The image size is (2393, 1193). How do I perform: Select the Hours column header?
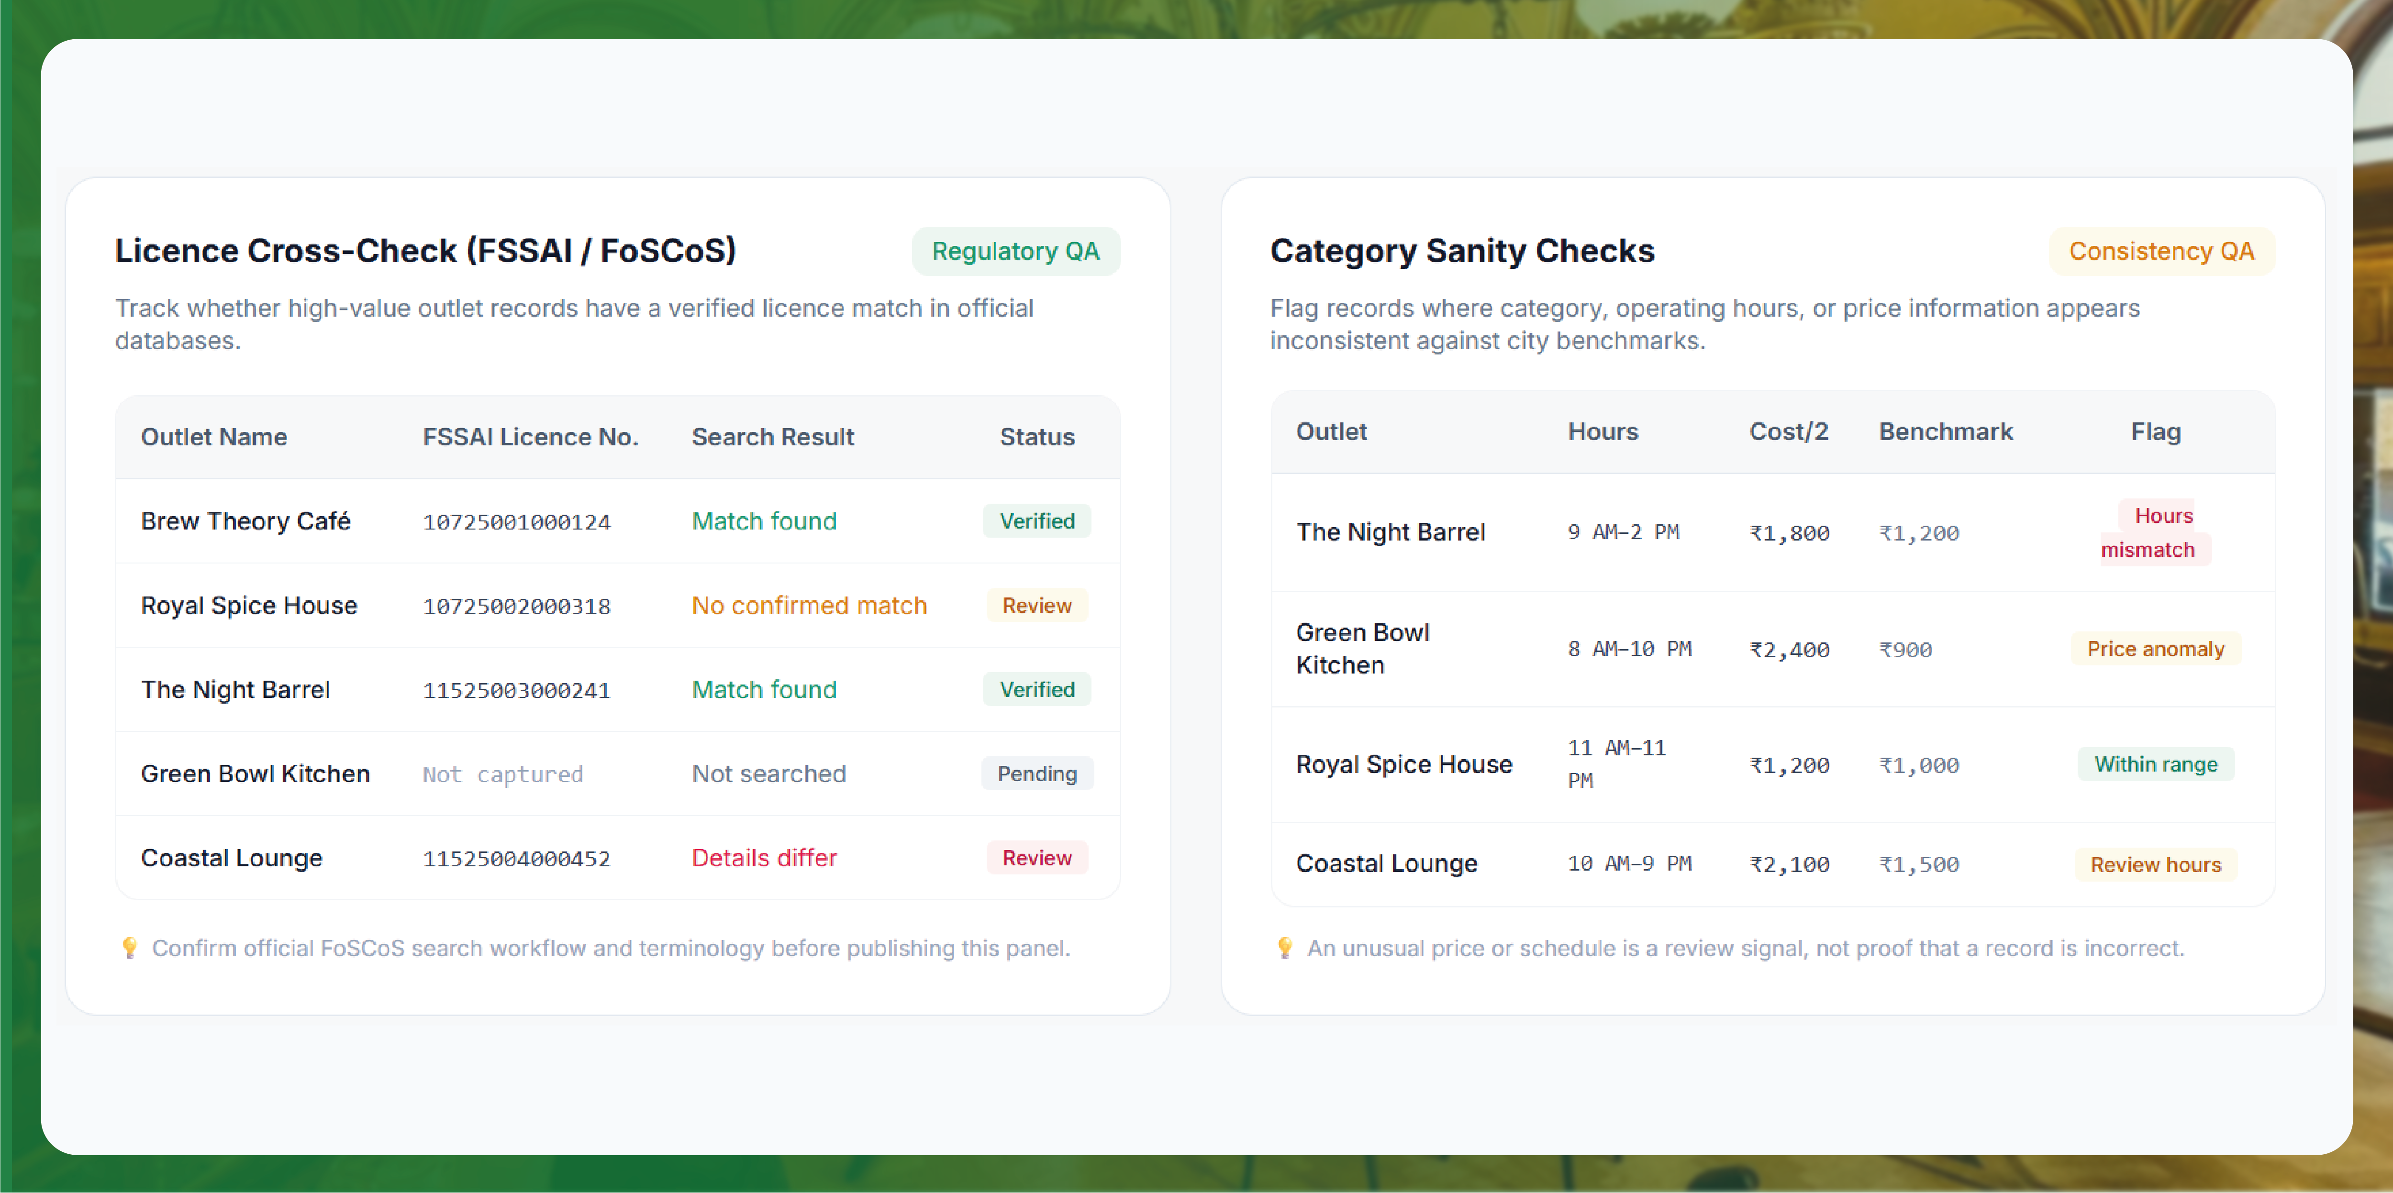pos(1603,431)
